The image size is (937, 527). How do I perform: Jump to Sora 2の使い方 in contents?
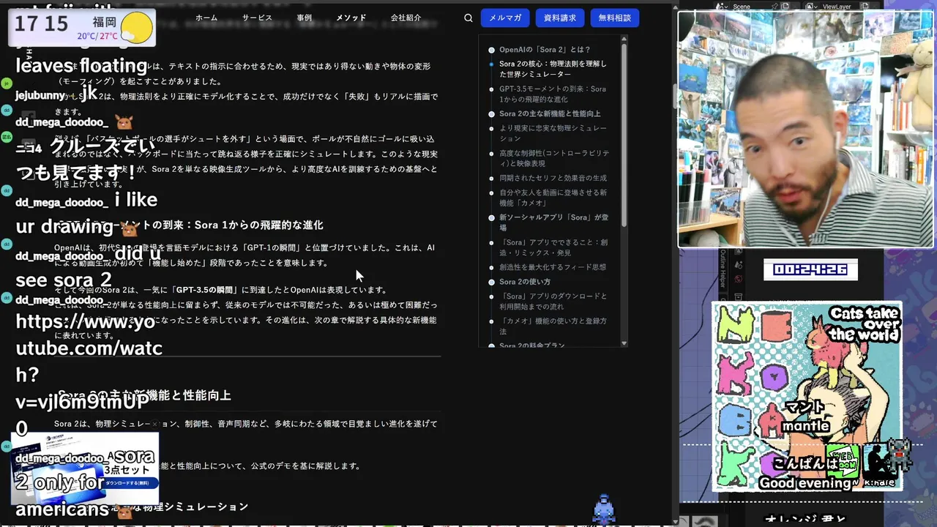click(525, 282)
